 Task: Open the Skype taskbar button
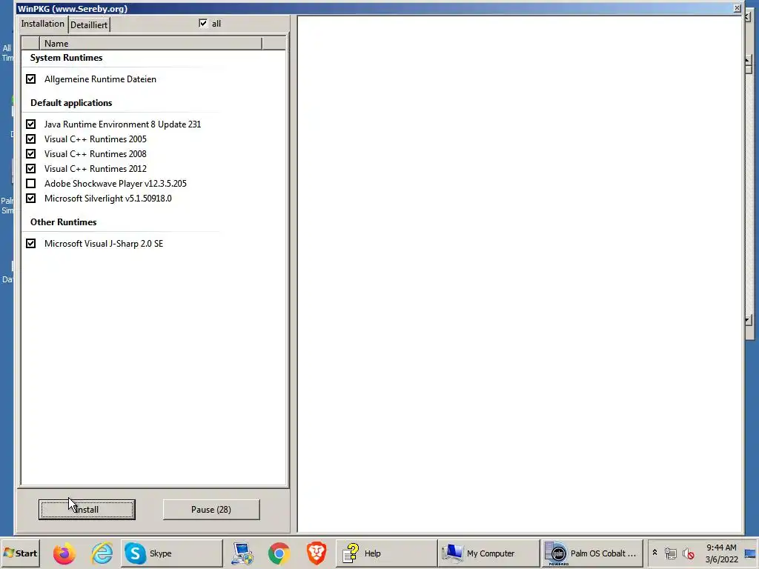pos(172,553)
